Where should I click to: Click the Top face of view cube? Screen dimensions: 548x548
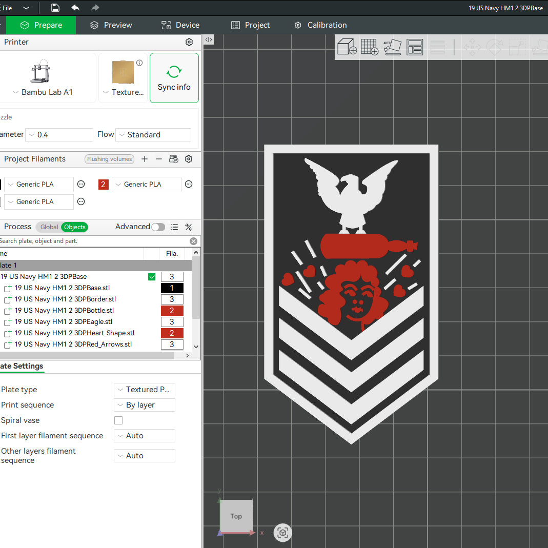(x=236, y=516)
